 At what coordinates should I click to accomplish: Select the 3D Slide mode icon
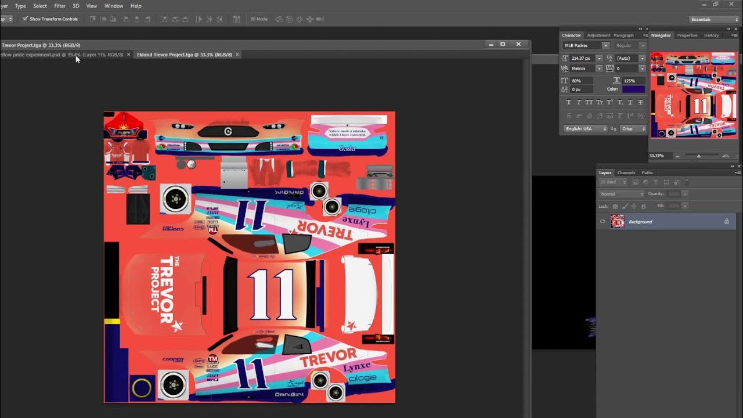point(309,19)
